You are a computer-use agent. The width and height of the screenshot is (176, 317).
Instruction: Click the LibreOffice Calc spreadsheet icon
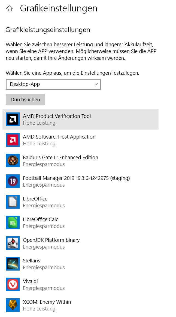point(13,222)
